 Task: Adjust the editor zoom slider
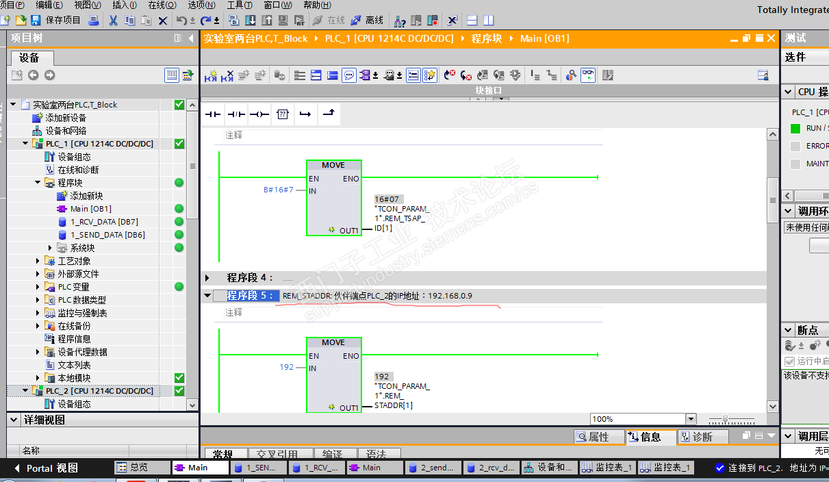[726, 419]
